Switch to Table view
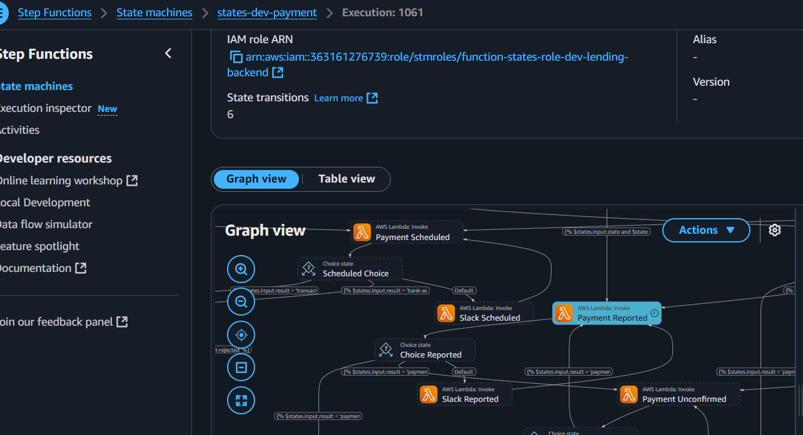 point(346,179)
